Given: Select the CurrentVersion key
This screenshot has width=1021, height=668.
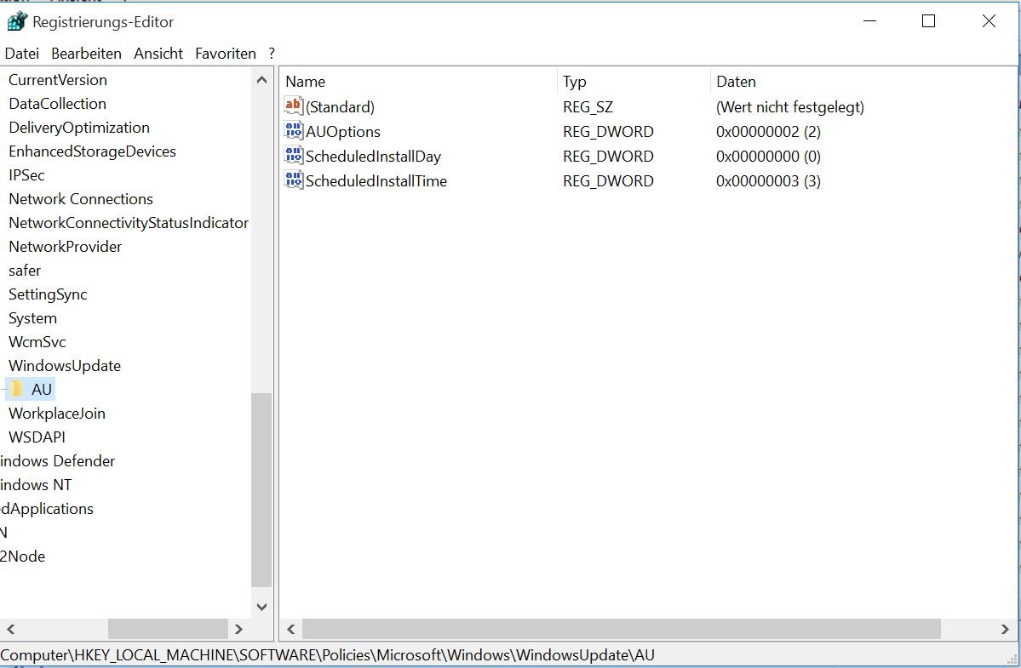Looking at the screenshot, I should pyautogui.click(x=58, y=80).
